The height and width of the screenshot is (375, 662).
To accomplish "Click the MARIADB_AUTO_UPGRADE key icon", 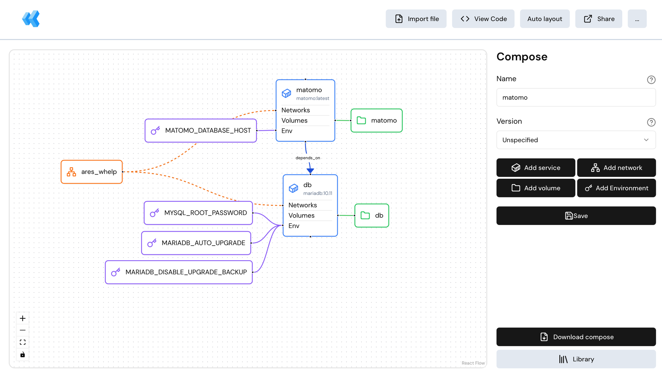I will point(152,243).
